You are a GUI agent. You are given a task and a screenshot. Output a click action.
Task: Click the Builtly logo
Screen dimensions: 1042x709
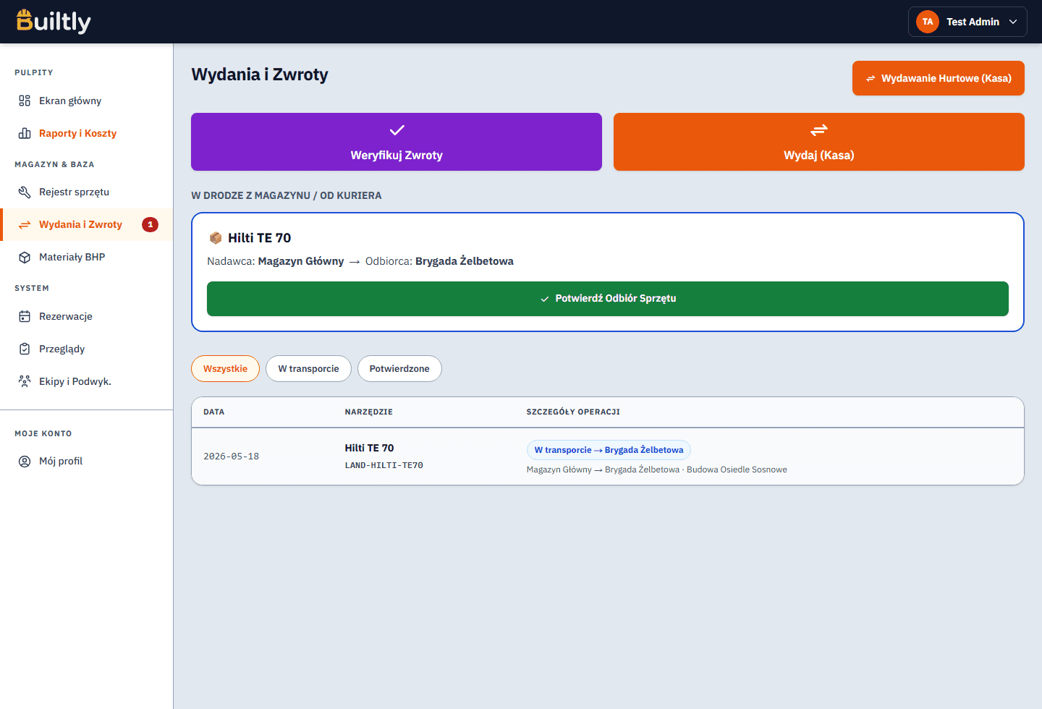[x=54, y=22]
